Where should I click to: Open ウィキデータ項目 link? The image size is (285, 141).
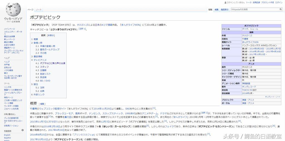point(11,106)
